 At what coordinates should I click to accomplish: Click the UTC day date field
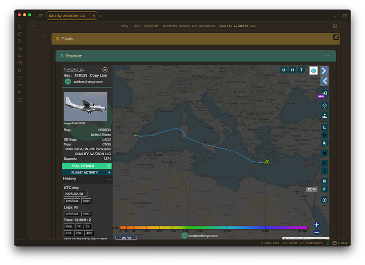(x=76, y=194)
